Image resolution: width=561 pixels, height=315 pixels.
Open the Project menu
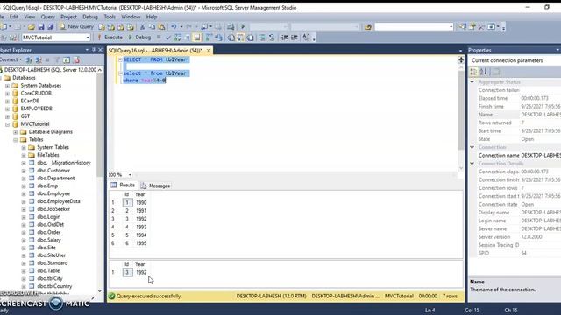68,17
